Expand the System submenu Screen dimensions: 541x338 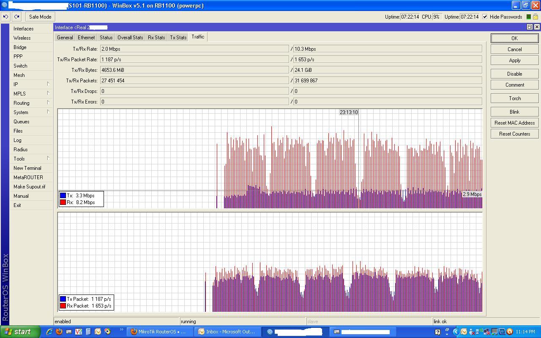pyautogui.click(x=31, y=112)
